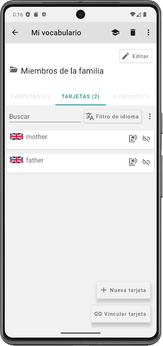
Task: Open Filtro de idioma filter
Action: pos(113,117)
